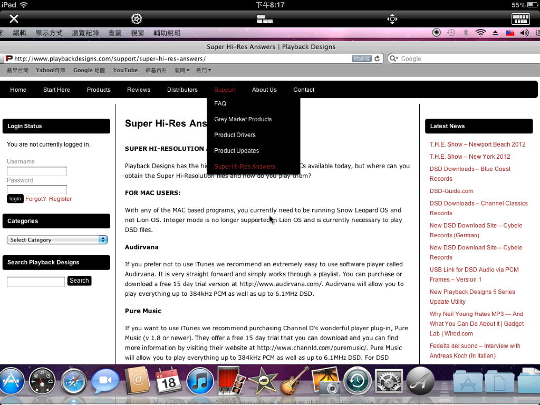Open the US flag input source menu
The width and height of the screenshot is (540, 405).
point(510,33)
